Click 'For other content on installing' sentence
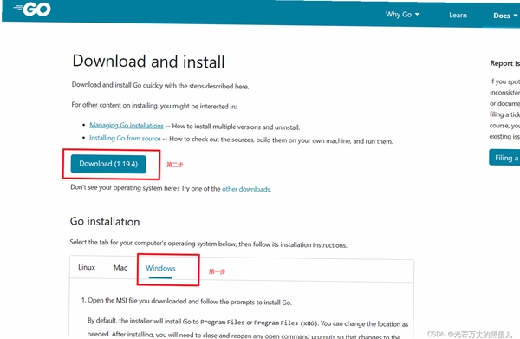The width and height of the screenshot is (520, 339). [x=154, y=106]
